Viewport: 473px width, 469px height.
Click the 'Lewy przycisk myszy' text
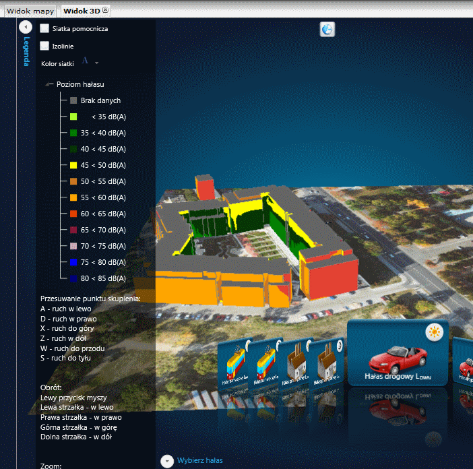coord(73,398)
